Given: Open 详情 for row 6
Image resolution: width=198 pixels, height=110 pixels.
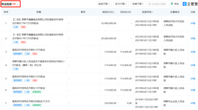Looking at the screenshot, I should pyautogui.click(x=193, y=90).
